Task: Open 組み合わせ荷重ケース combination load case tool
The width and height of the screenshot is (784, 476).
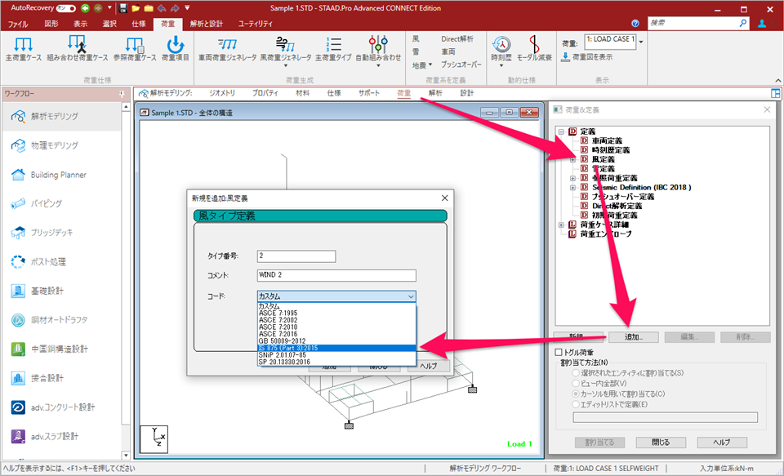Action: [x=77, y=43]
